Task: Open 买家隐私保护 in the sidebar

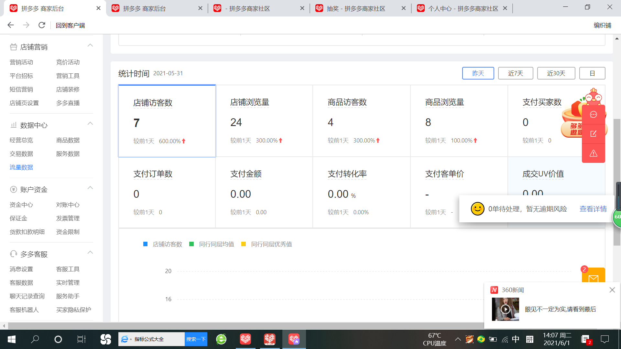Action: (x=74, y=310)
